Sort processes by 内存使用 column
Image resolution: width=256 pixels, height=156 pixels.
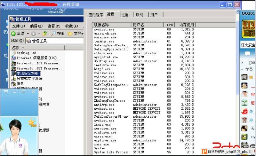pyautogui.click(x=185, y=25)
